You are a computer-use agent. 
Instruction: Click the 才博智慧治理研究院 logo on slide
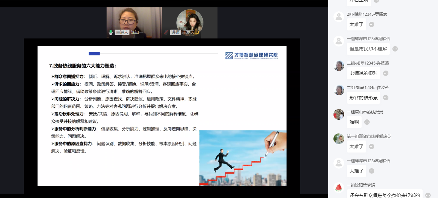coord(251,56)
